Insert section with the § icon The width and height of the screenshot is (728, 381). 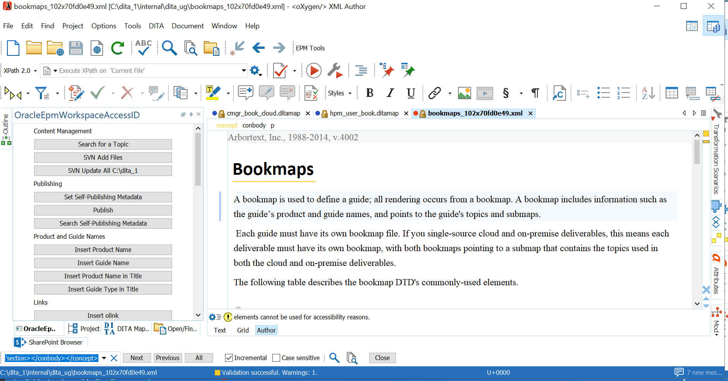coord(506,93)
